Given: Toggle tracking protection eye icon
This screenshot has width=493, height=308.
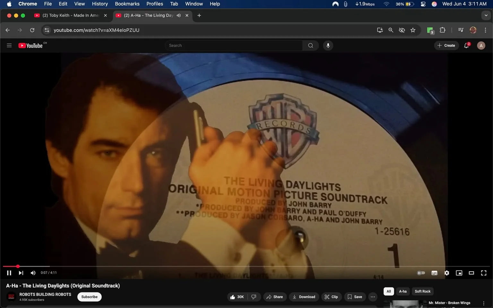Looking at the screenshot, I should 402,30.
